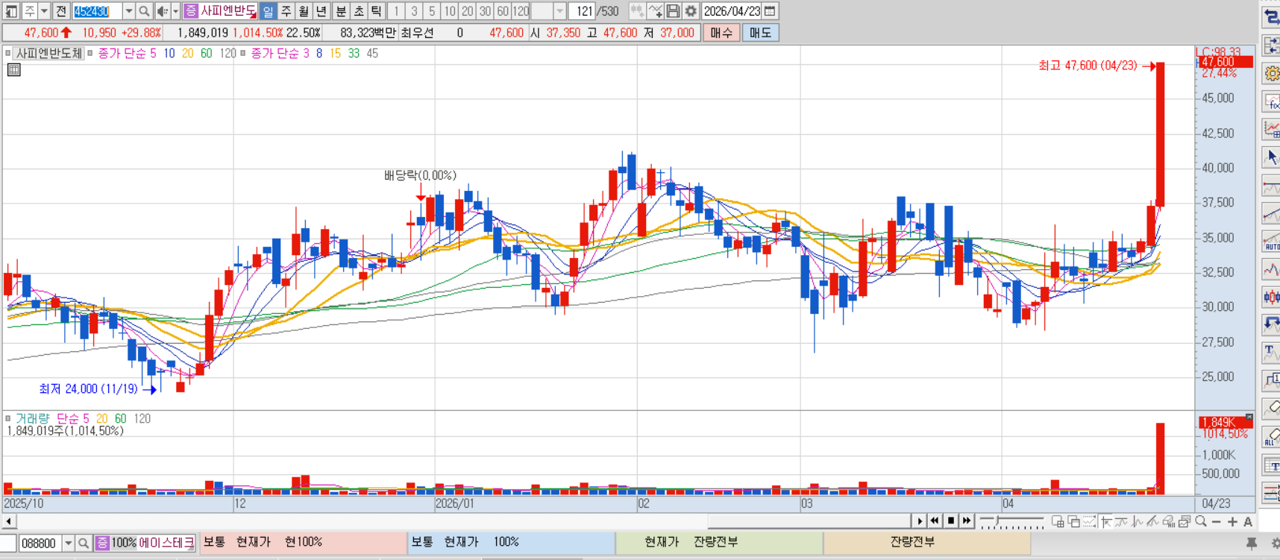Select the 120 interval button

(x=521, y=11)
